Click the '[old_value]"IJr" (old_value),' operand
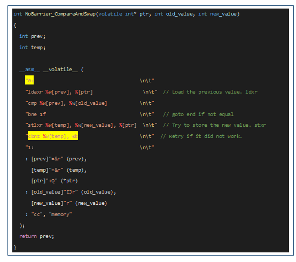The width and height of the screenshot is (296, 262). (73, 192)
